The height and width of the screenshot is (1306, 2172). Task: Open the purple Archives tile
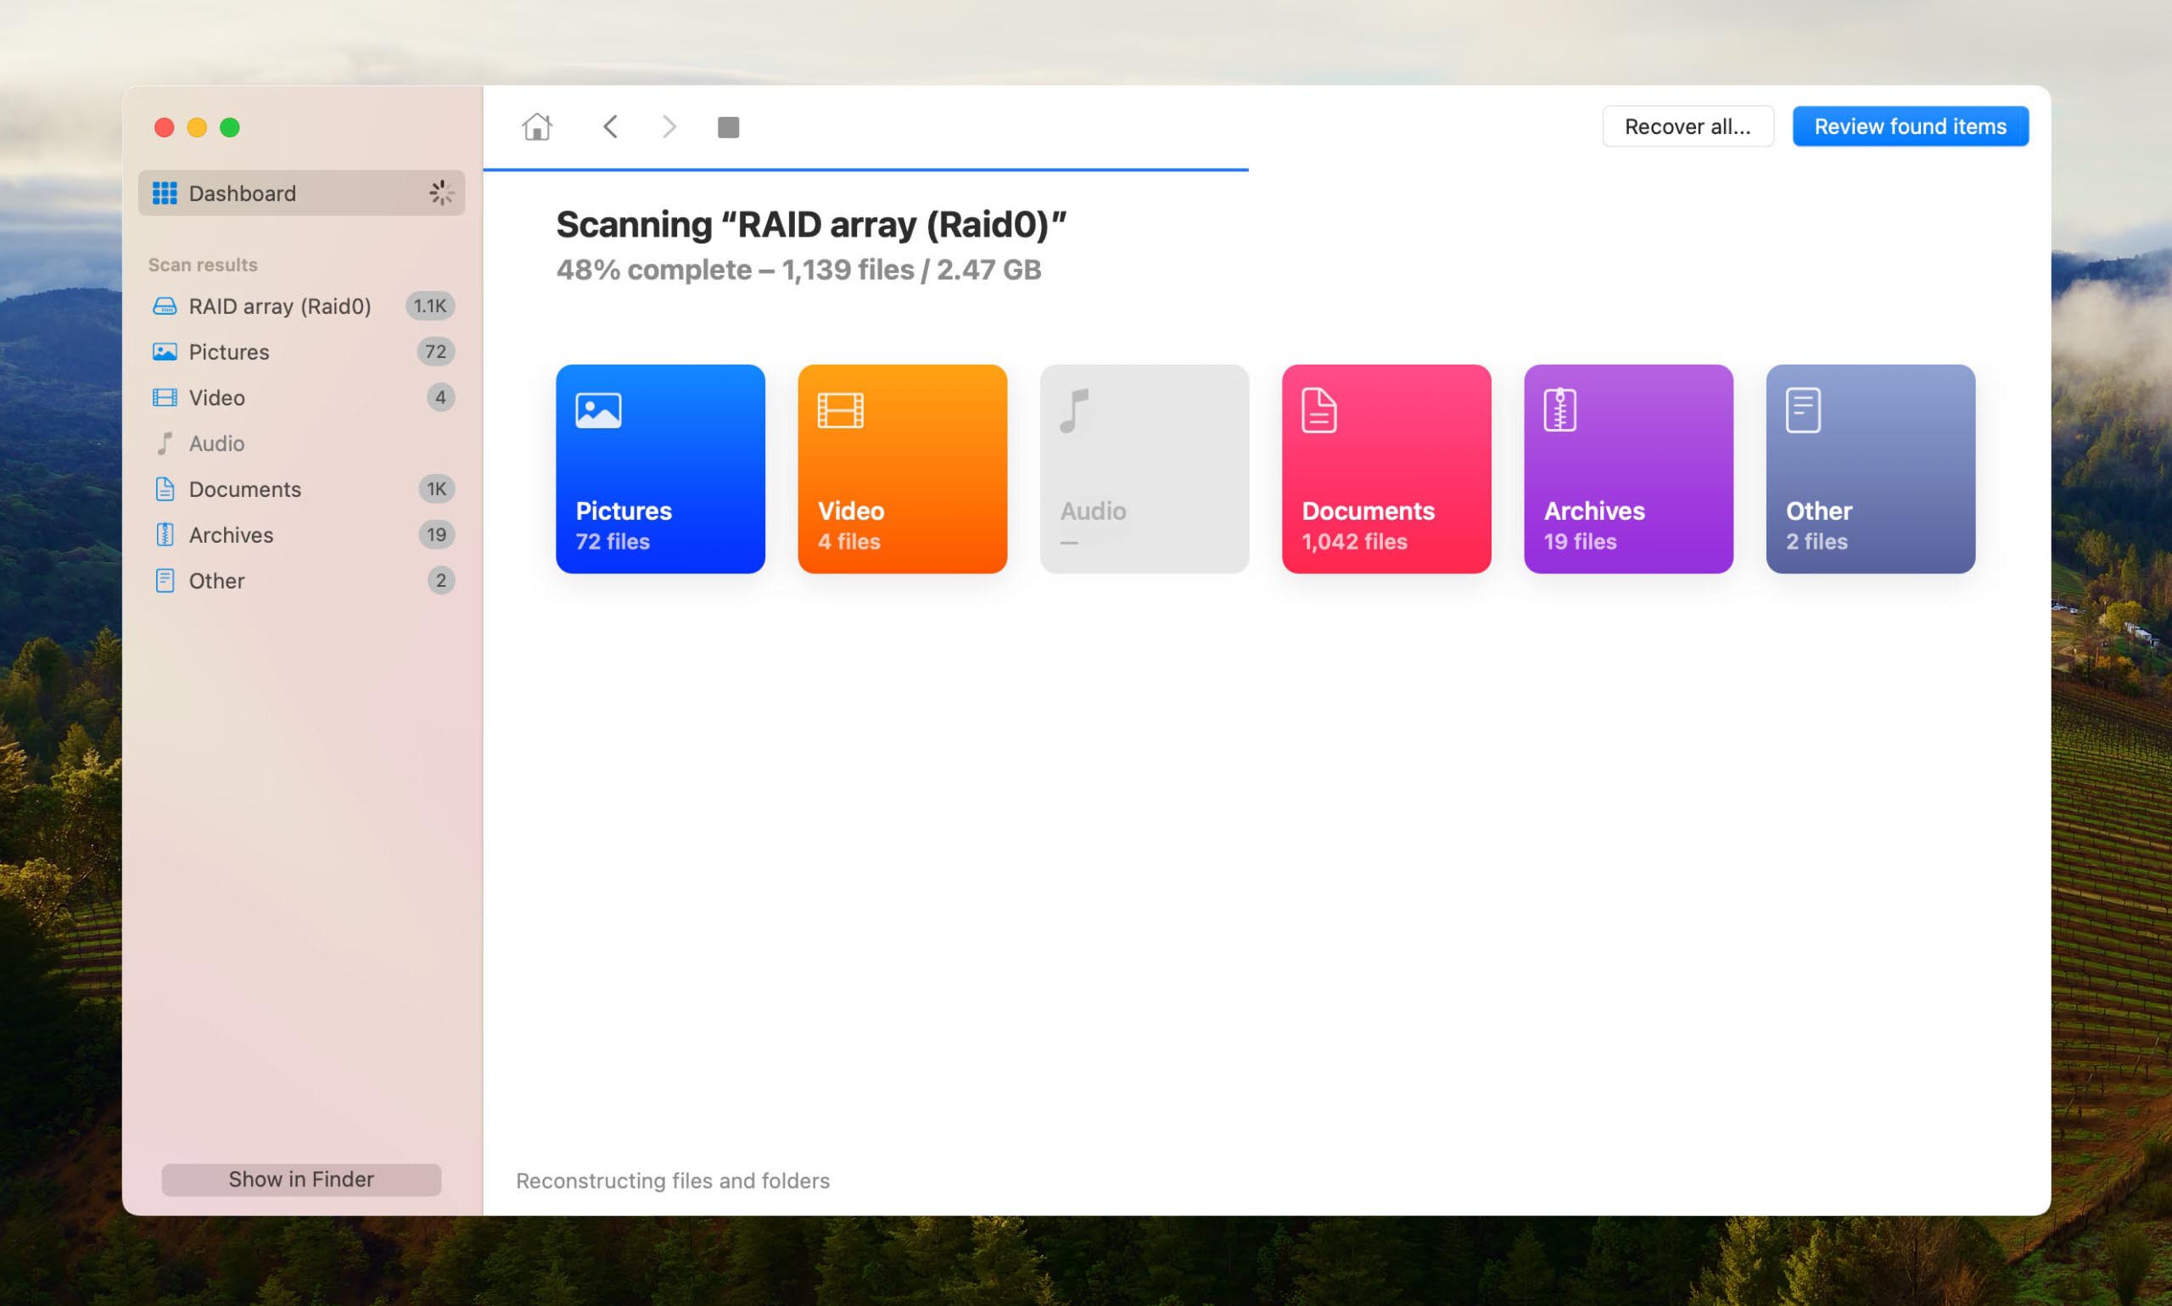1629,469
